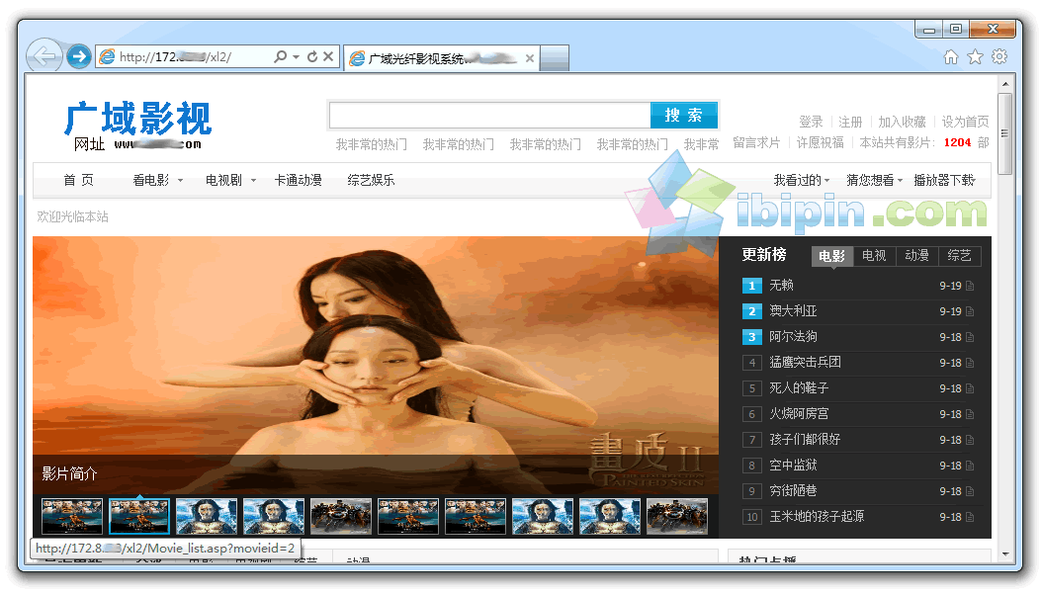This screenshot has width=1041, height=595.
Task: Click the document icon in the 空中监狱 row
Action: [970, 466]
